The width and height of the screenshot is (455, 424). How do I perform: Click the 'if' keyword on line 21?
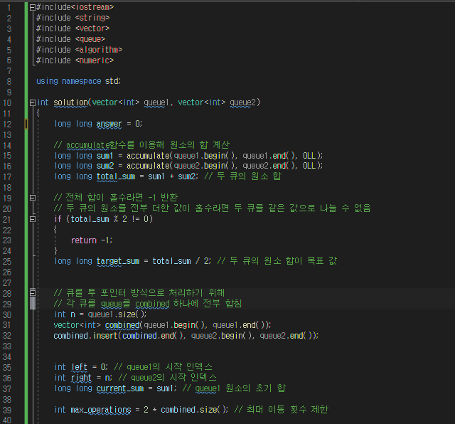tap(58, 219)
